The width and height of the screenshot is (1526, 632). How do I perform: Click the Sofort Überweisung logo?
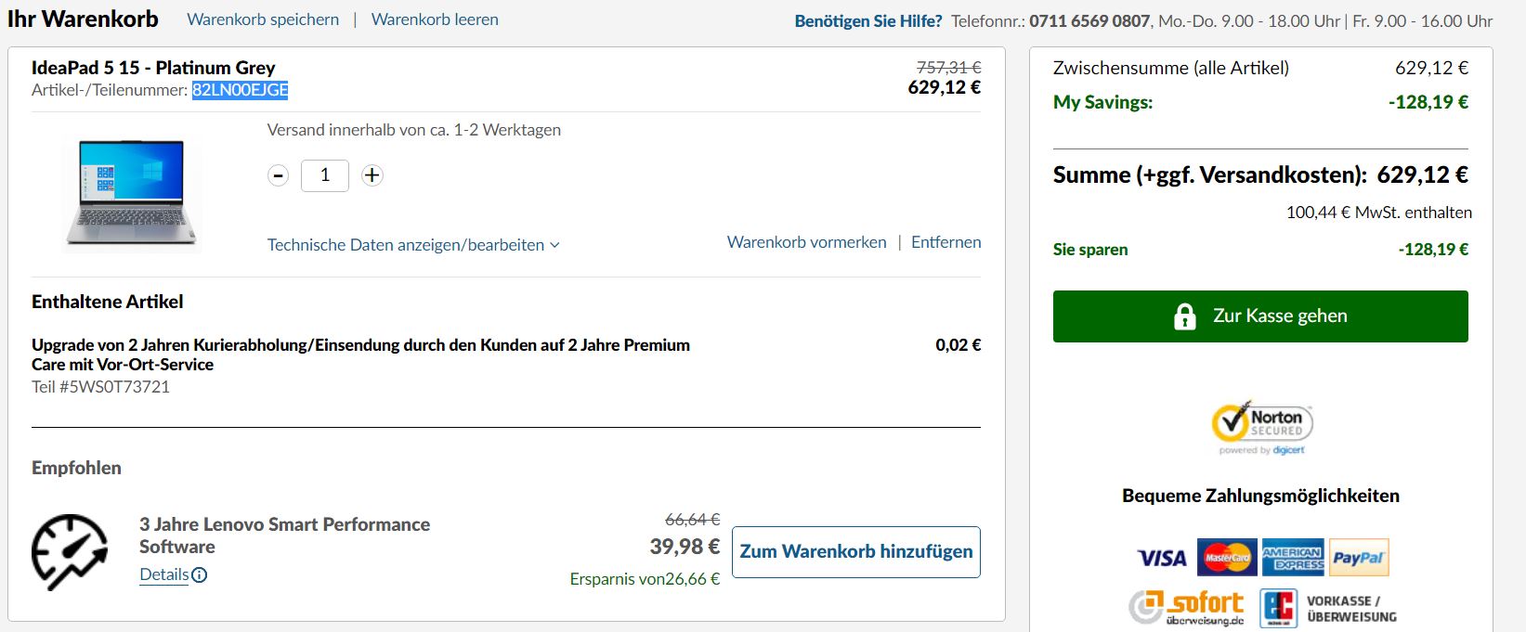coord(1187,608)
